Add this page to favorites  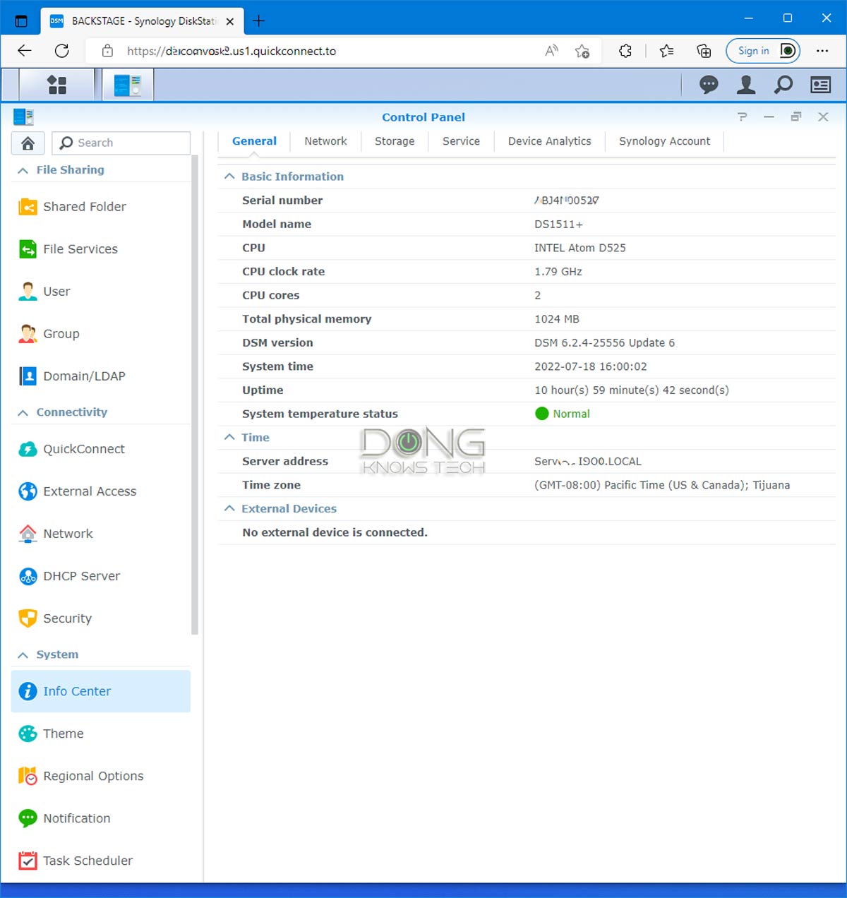point(582,51)
